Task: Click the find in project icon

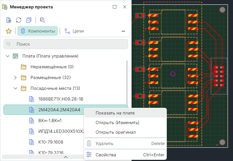Action: pos(42,20)
